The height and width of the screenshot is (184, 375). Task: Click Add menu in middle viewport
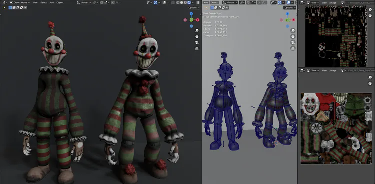206,3
